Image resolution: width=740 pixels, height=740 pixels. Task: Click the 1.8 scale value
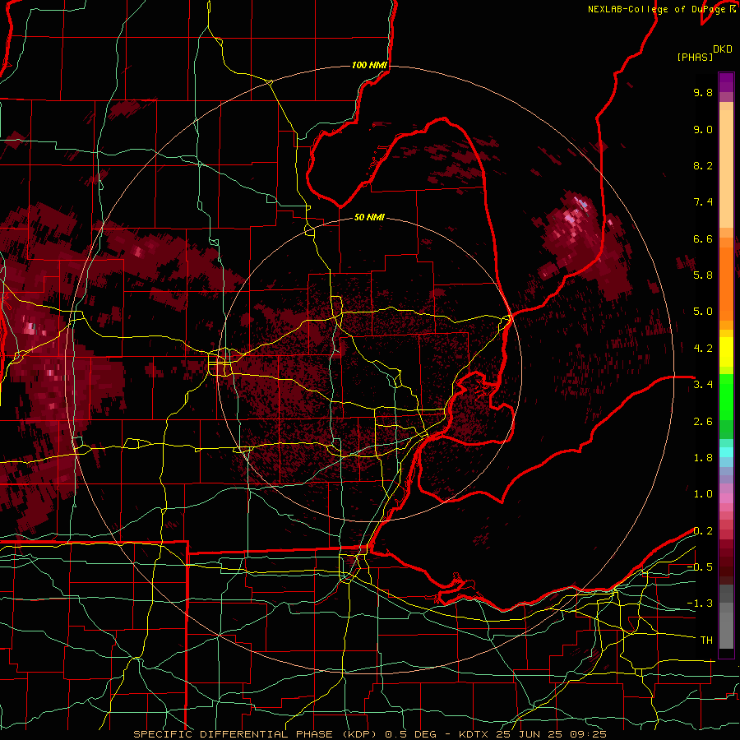click(703, 458)
